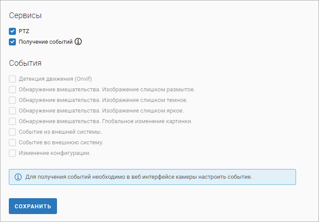Click the Детекция движения (Onvif) label text
The image size is (319, 222).
pos(55,79)
